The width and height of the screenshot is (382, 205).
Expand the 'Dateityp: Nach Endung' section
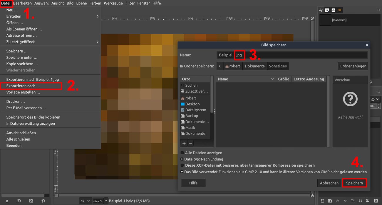[182, 159]
